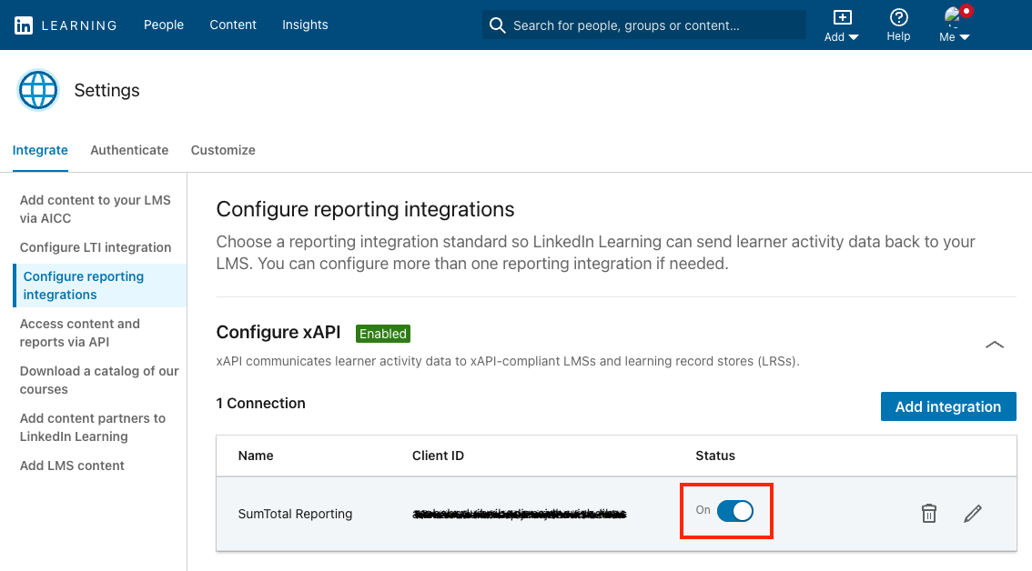Select Configure reporting integrations in sidebar
The height and width of the screenshot is (571, 1032).
coord(100,285)
